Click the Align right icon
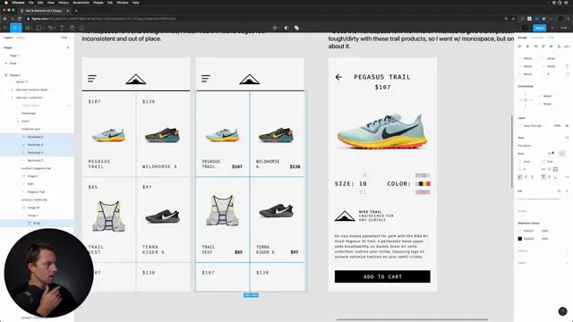 coord(535,47)
